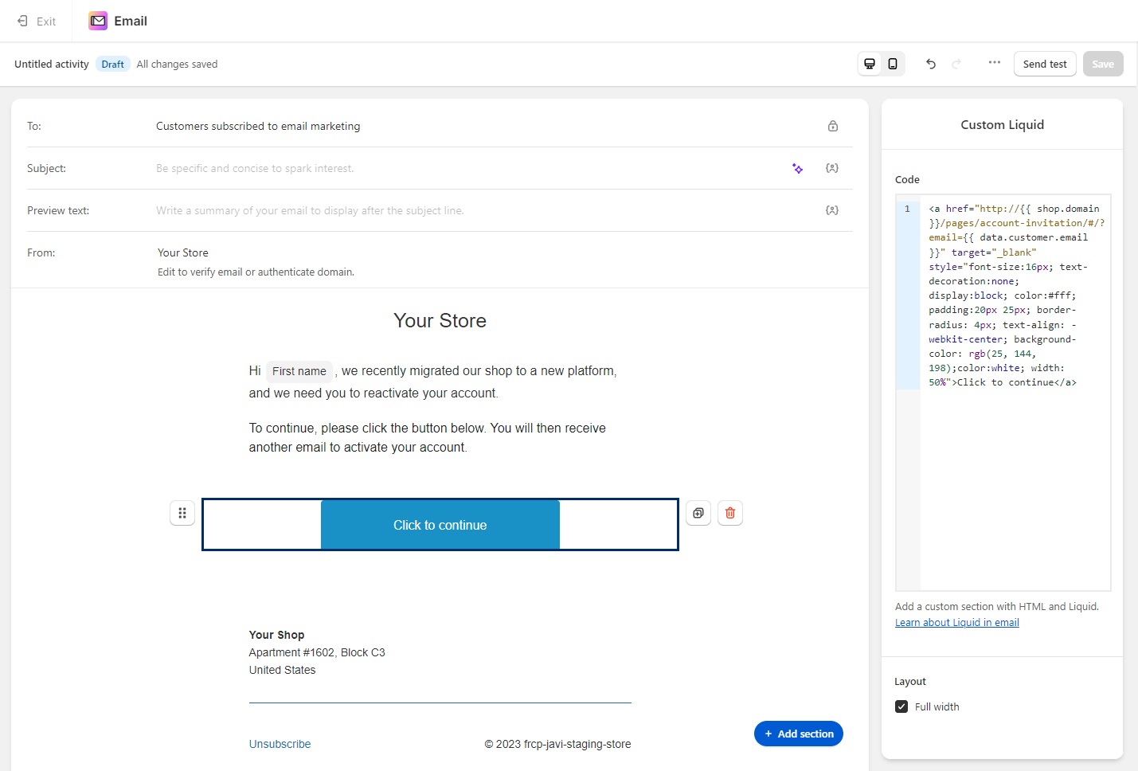Open AI subject line suggestions

(x=797, y=168)
